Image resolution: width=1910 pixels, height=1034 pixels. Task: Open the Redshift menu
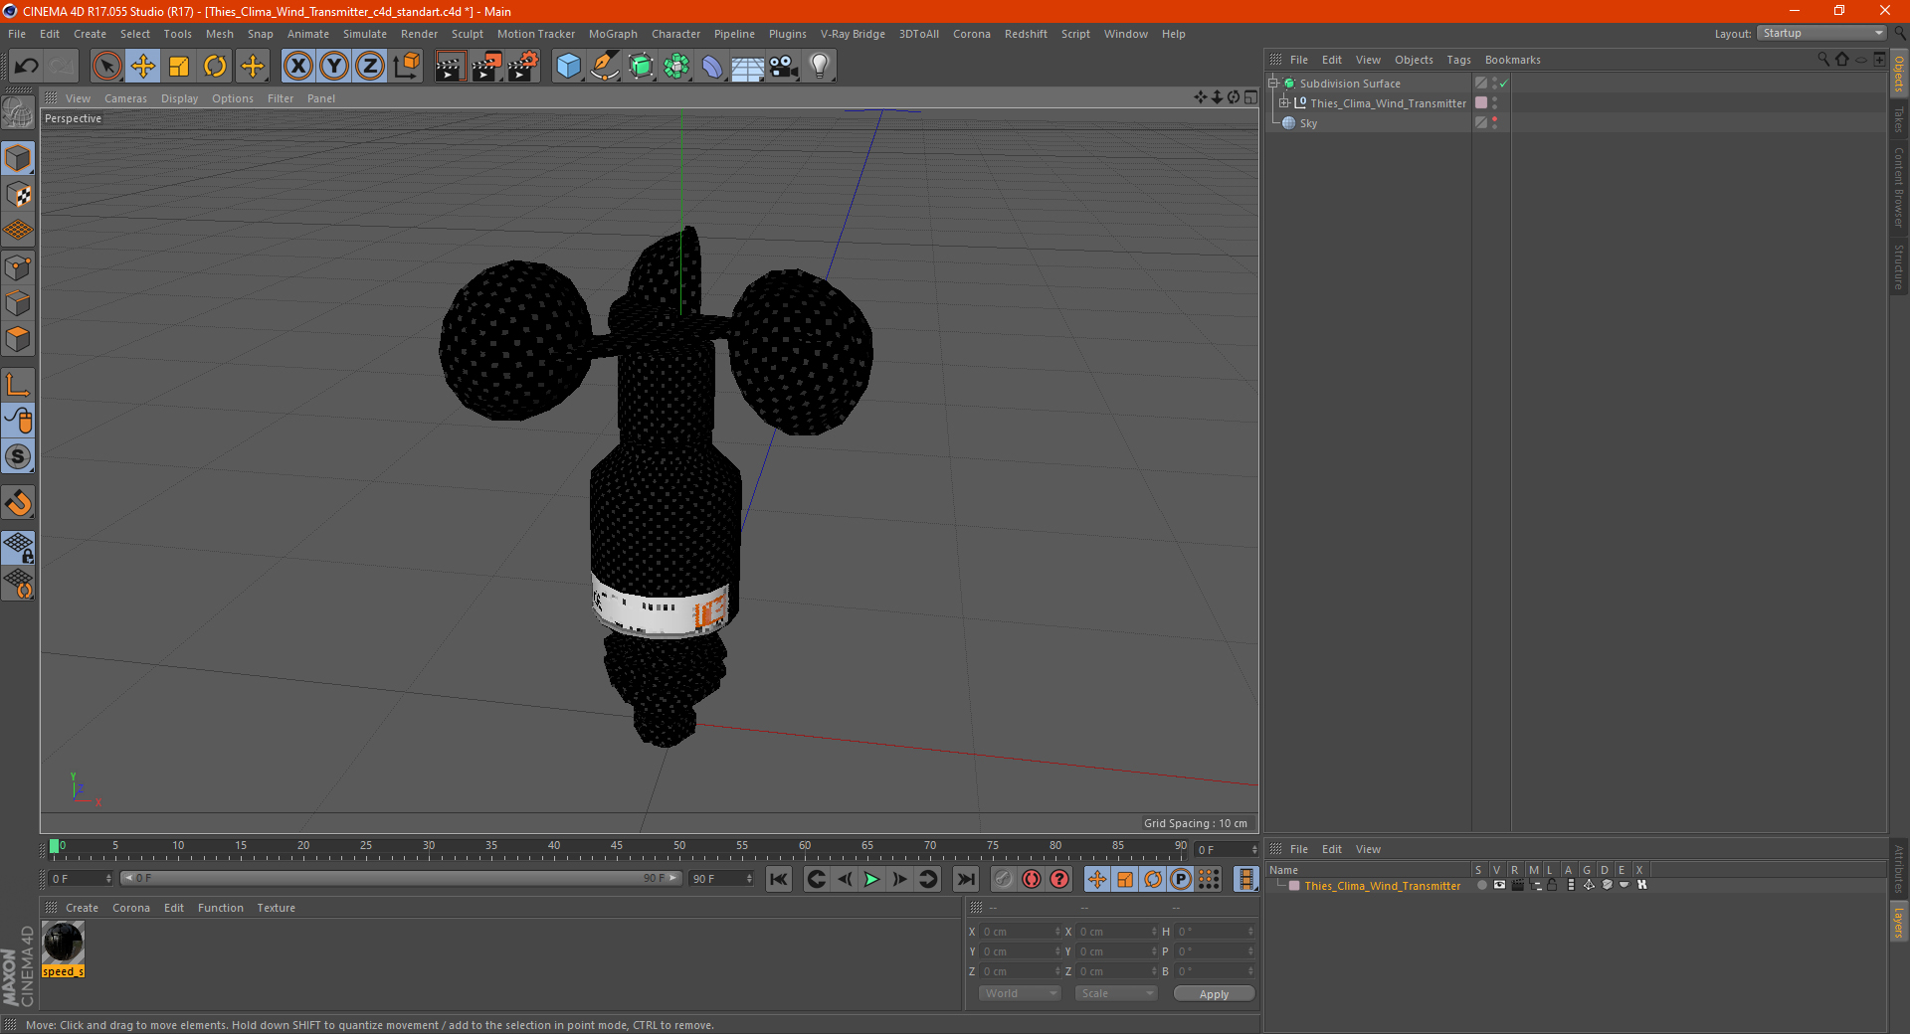[x=1026, y=34]
